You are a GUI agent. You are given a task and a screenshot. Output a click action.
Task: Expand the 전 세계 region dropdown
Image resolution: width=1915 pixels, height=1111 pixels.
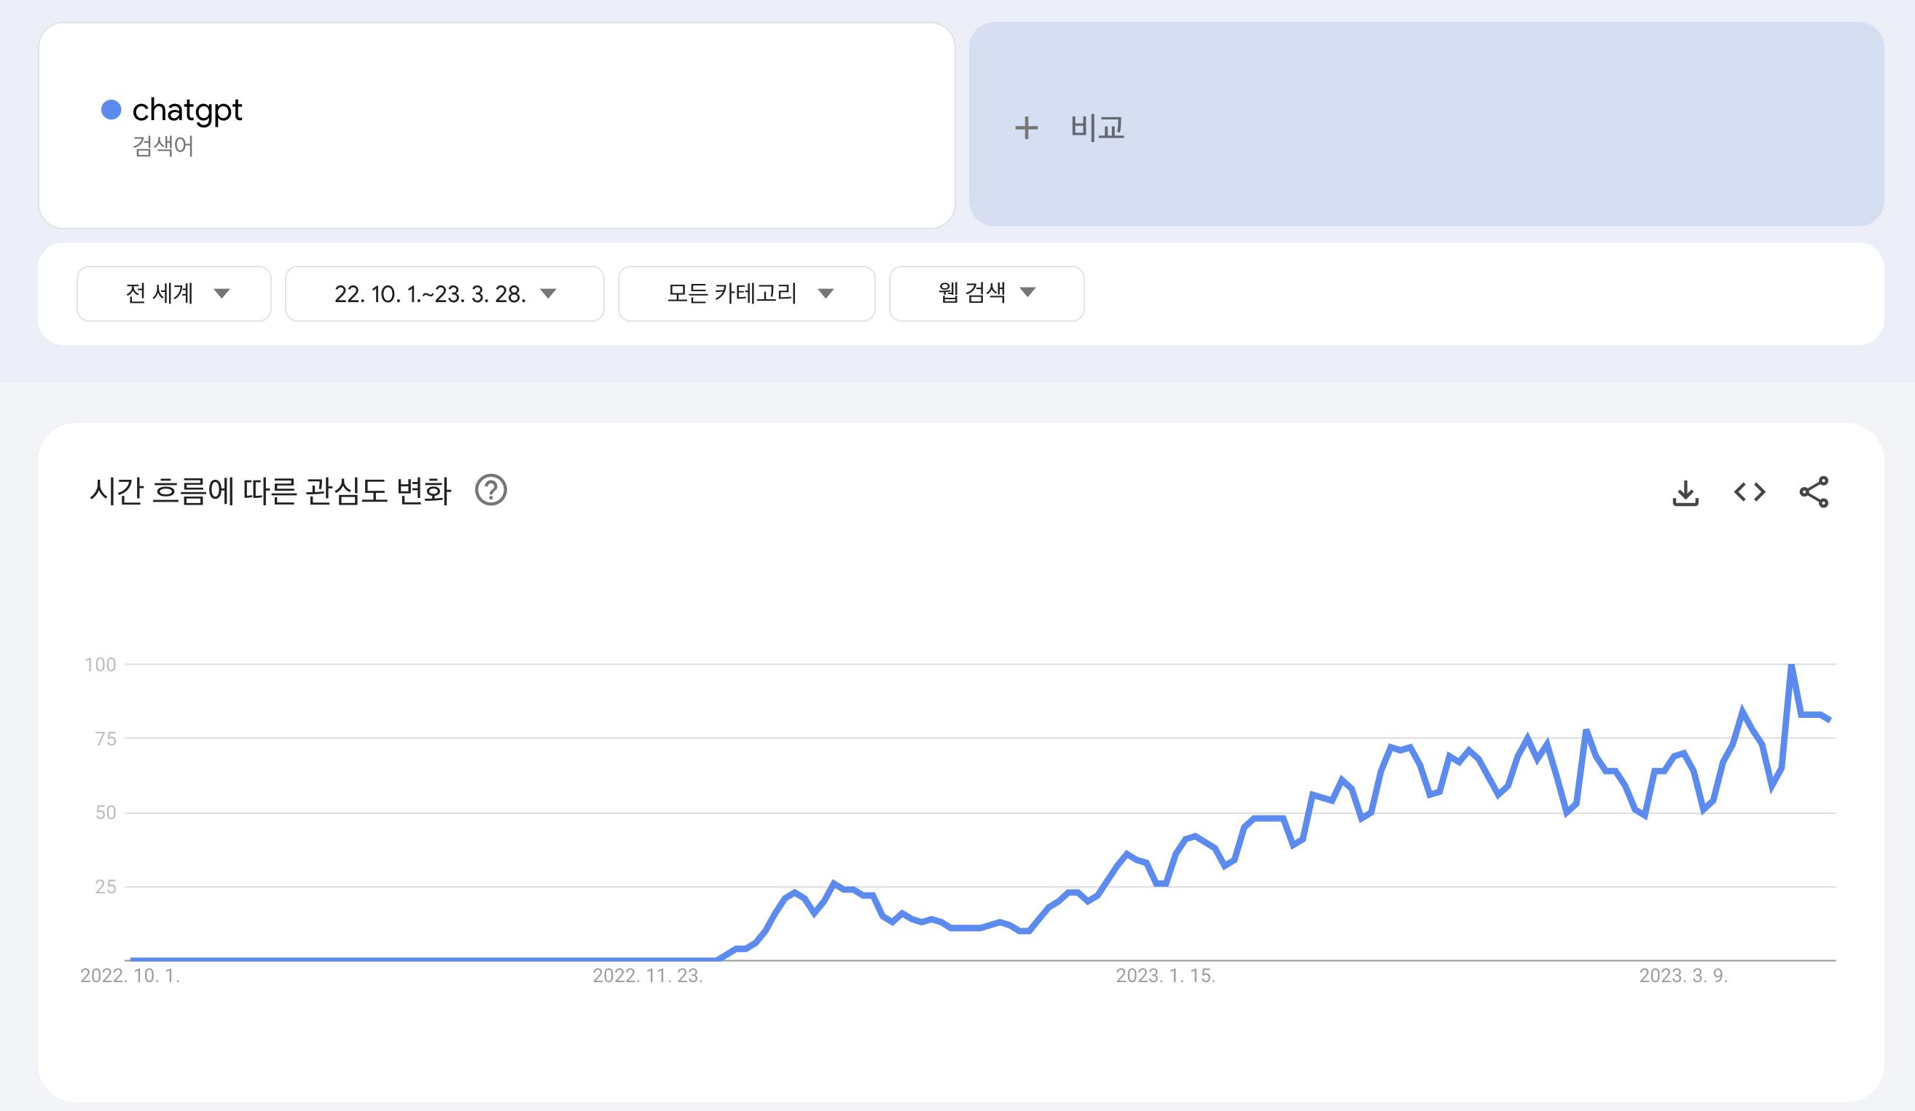click(x=174, y=293)
